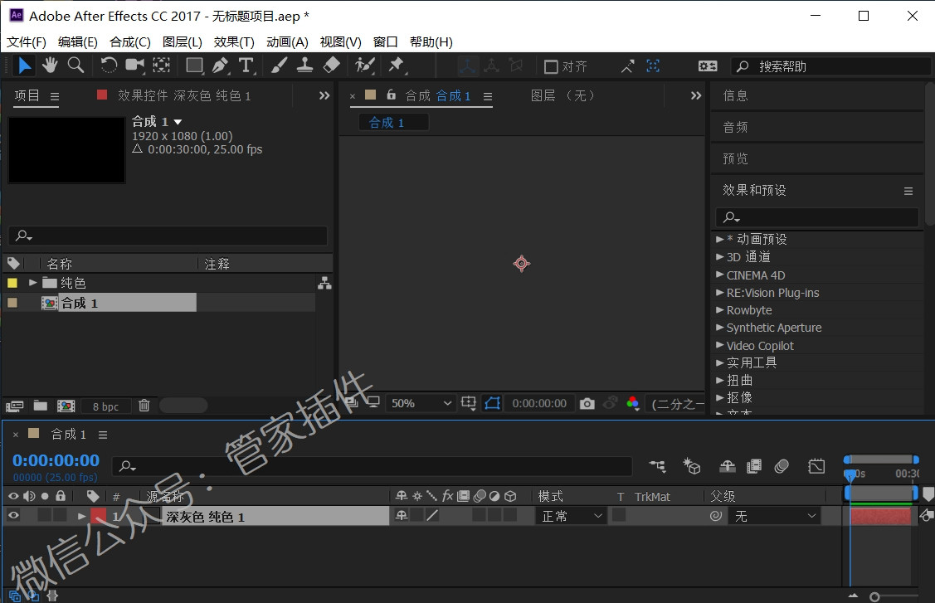
Task: Toggle the shy switch for 深灰色 纯色 1 layer
Action: click(x=402, y=515)
